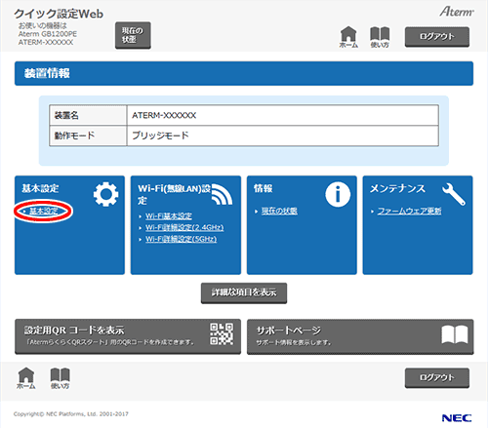Click the Home icon in the footer
Image resolution: width=488 pixels, height=428 pixels.
click(x=26, y=378)
